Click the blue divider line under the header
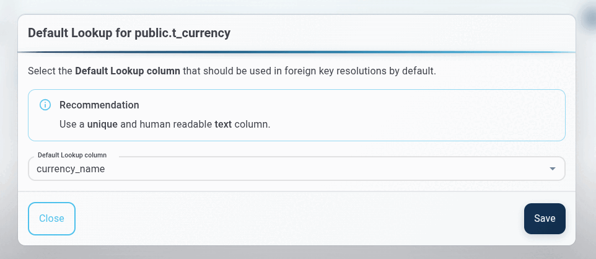The image size is (596, 259). [297, 51]
